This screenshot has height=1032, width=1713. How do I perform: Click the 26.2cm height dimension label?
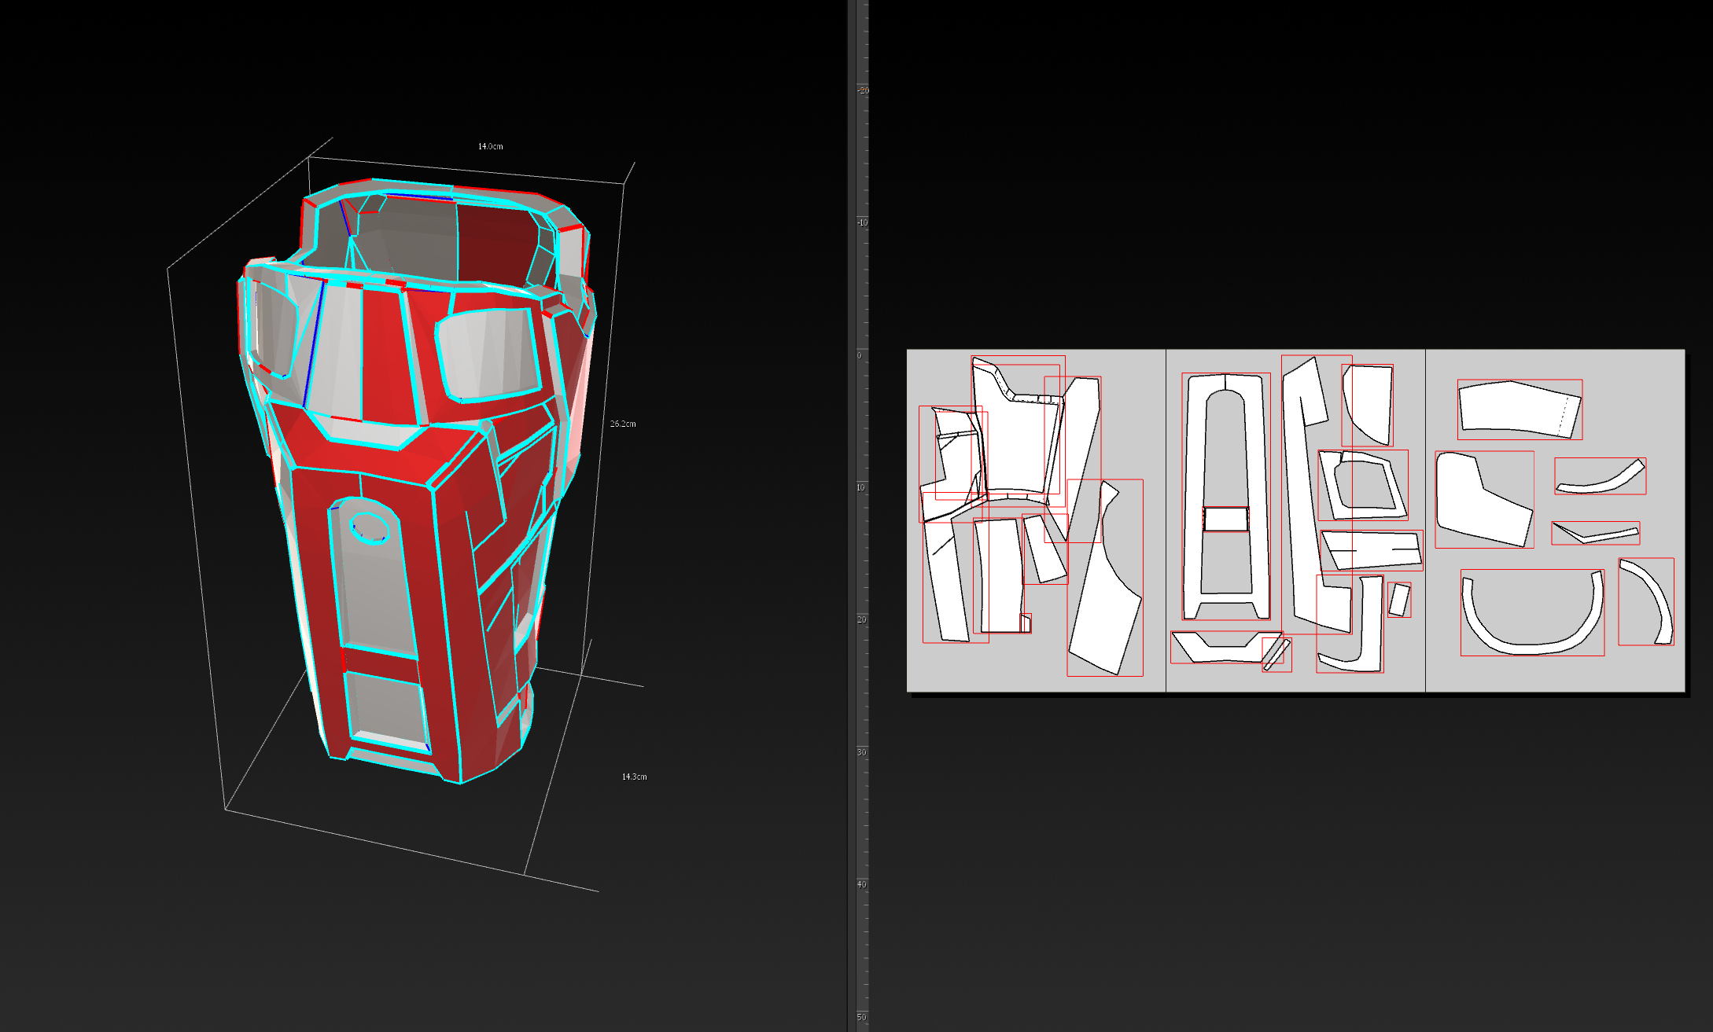coord(623,424)
